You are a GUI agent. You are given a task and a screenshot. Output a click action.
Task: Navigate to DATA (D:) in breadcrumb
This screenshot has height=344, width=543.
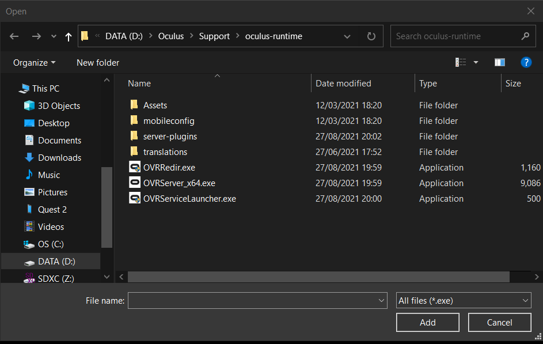click(124, 36)
